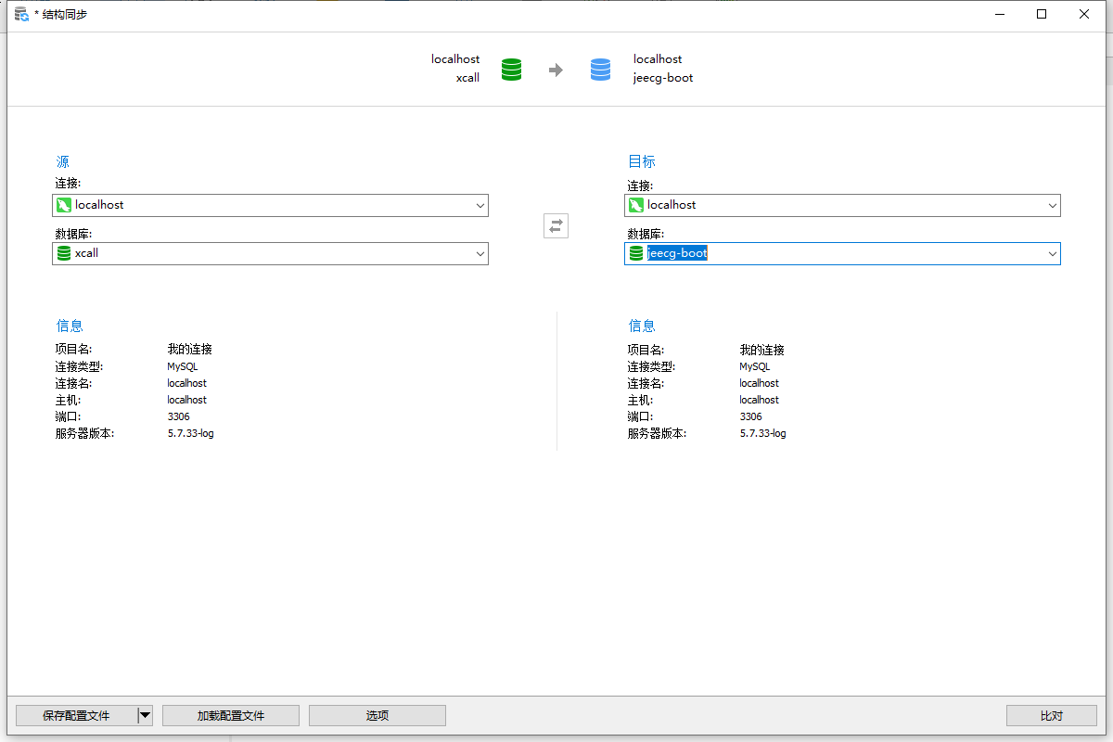Screen dimensions: 1113x742
Task: Open the source 数据库 dropdown showing xcall
Action: pos(480,252)
